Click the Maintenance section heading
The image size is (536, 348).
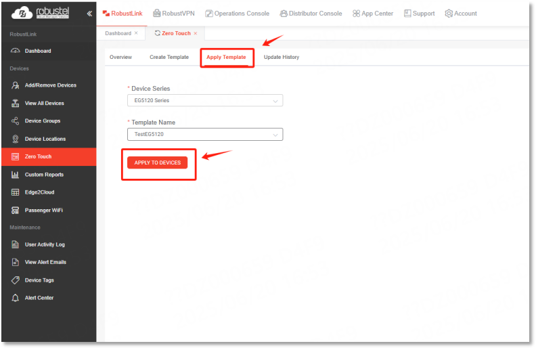pos(25,227)
